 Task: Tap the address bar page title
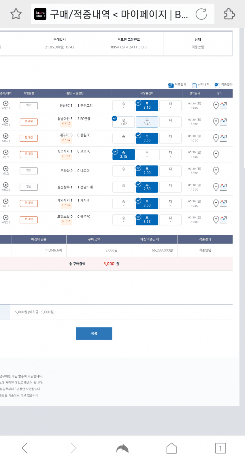[119, 14]
